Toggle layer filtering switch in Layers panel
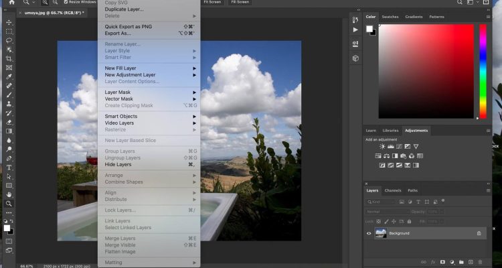This screenshot has width=502, height=268. (x=443, y=201)
